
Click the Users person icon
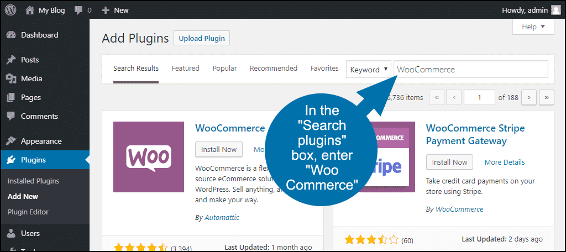[x=11, y=234]
